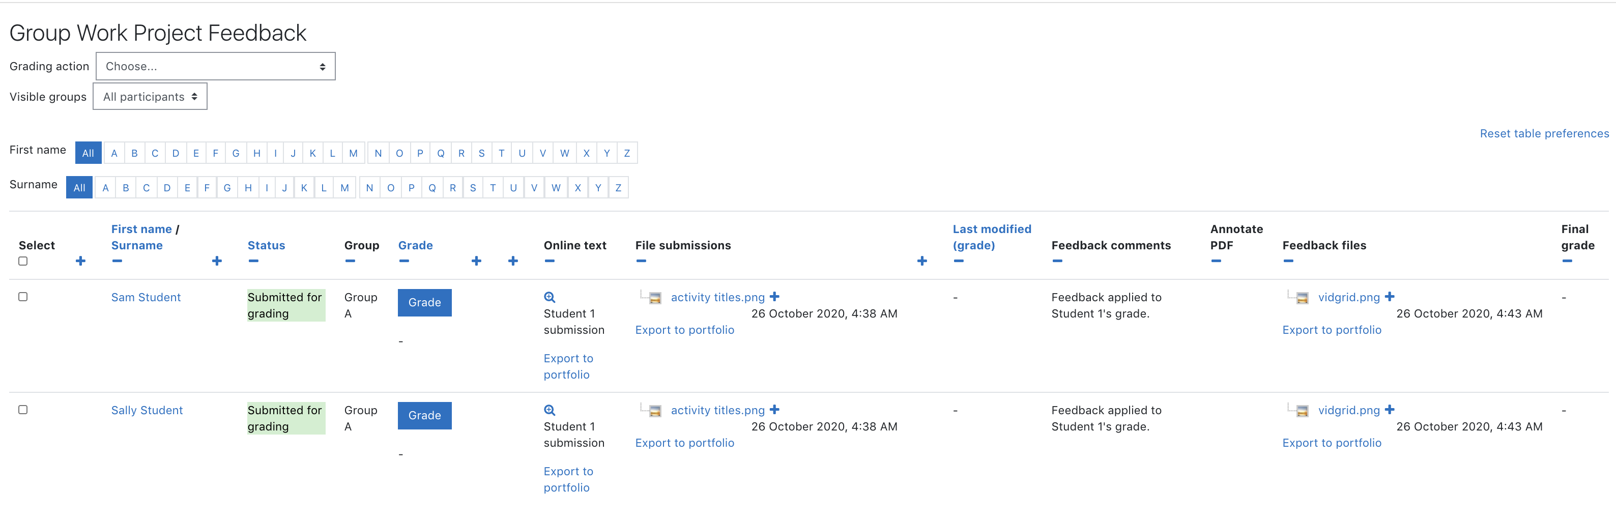Hide the Feedback comments column

coord(1057,261)
